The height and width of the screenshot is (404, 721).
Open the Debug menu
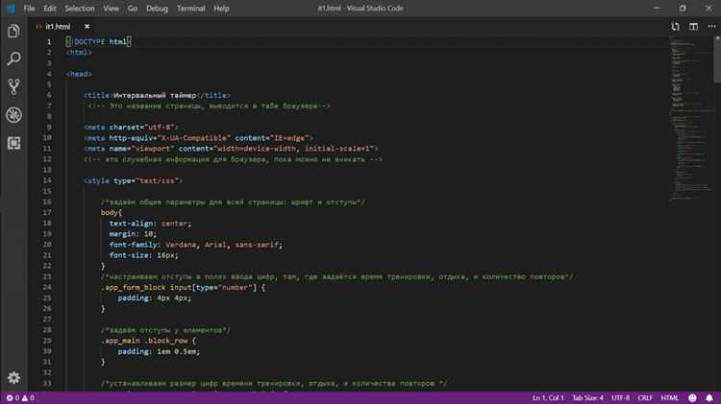pos(157,9)
